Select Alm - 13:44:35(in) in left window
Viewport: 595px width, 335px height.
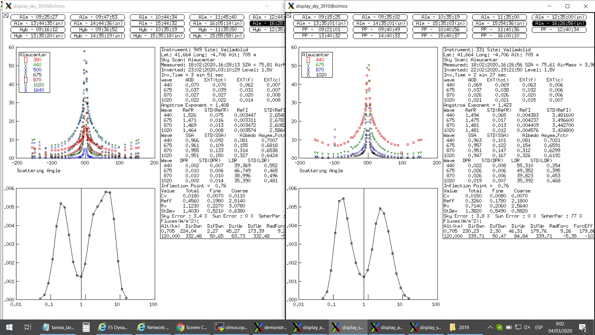pyautogui.click(x=38, y=23)
